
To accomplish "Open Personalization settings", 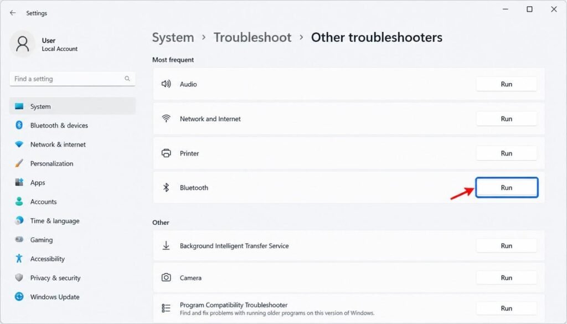I will pyautogui.click(x=73, y=163).
